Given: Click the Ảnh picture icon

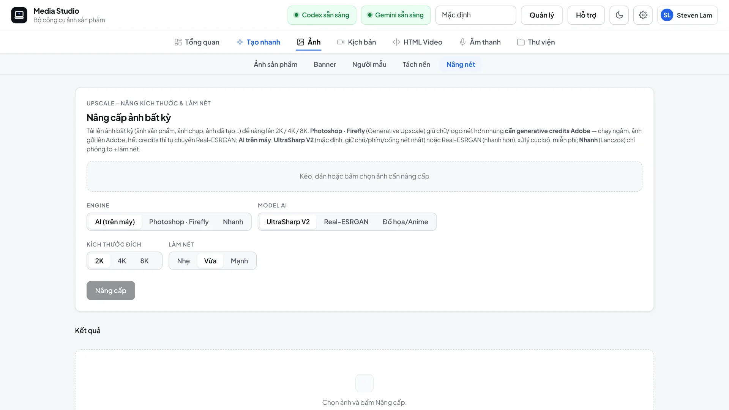Looking at the screenshot, I should (x=301, y=42).
